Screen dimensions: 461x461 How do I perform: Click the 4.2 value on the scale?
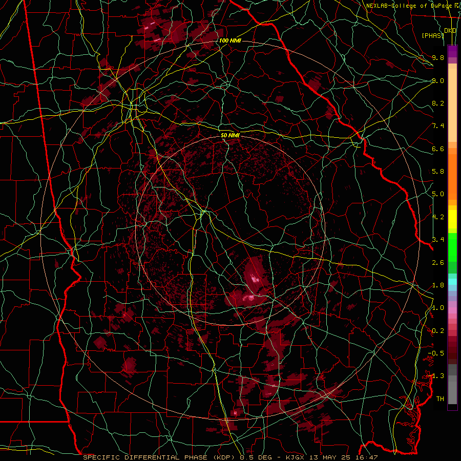[x=438, y=217]
